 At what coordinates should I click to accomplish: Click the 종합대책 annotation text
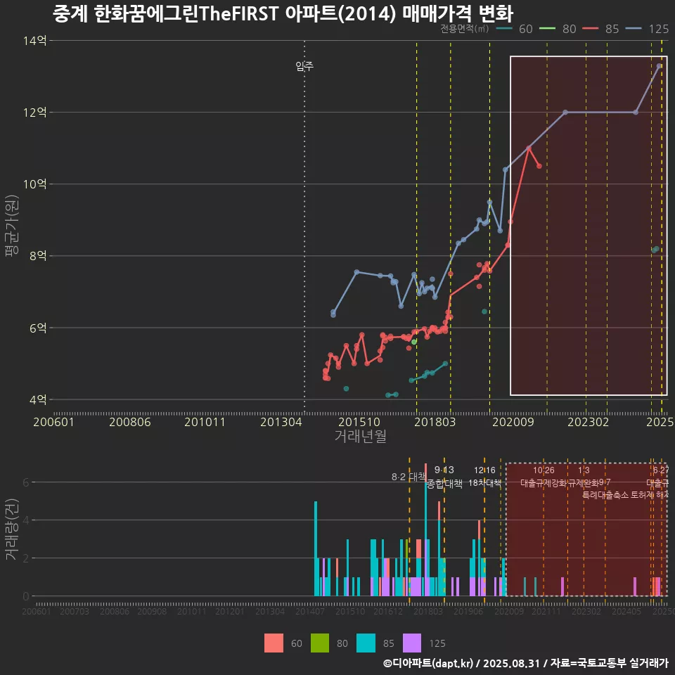(x=444, y=484)
